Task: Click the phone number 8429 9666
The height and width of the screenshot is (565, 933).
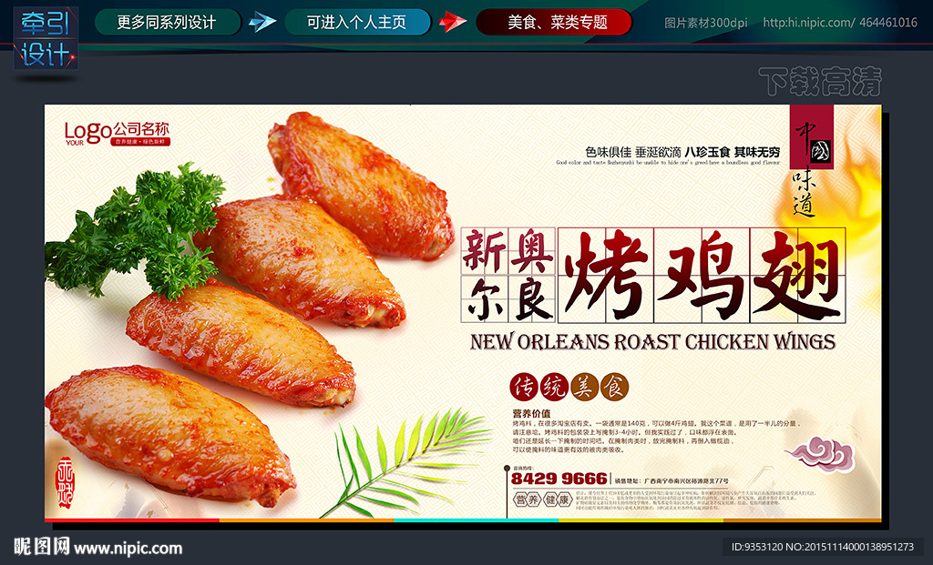Action: pyautogui.click(x=559, y=479)
